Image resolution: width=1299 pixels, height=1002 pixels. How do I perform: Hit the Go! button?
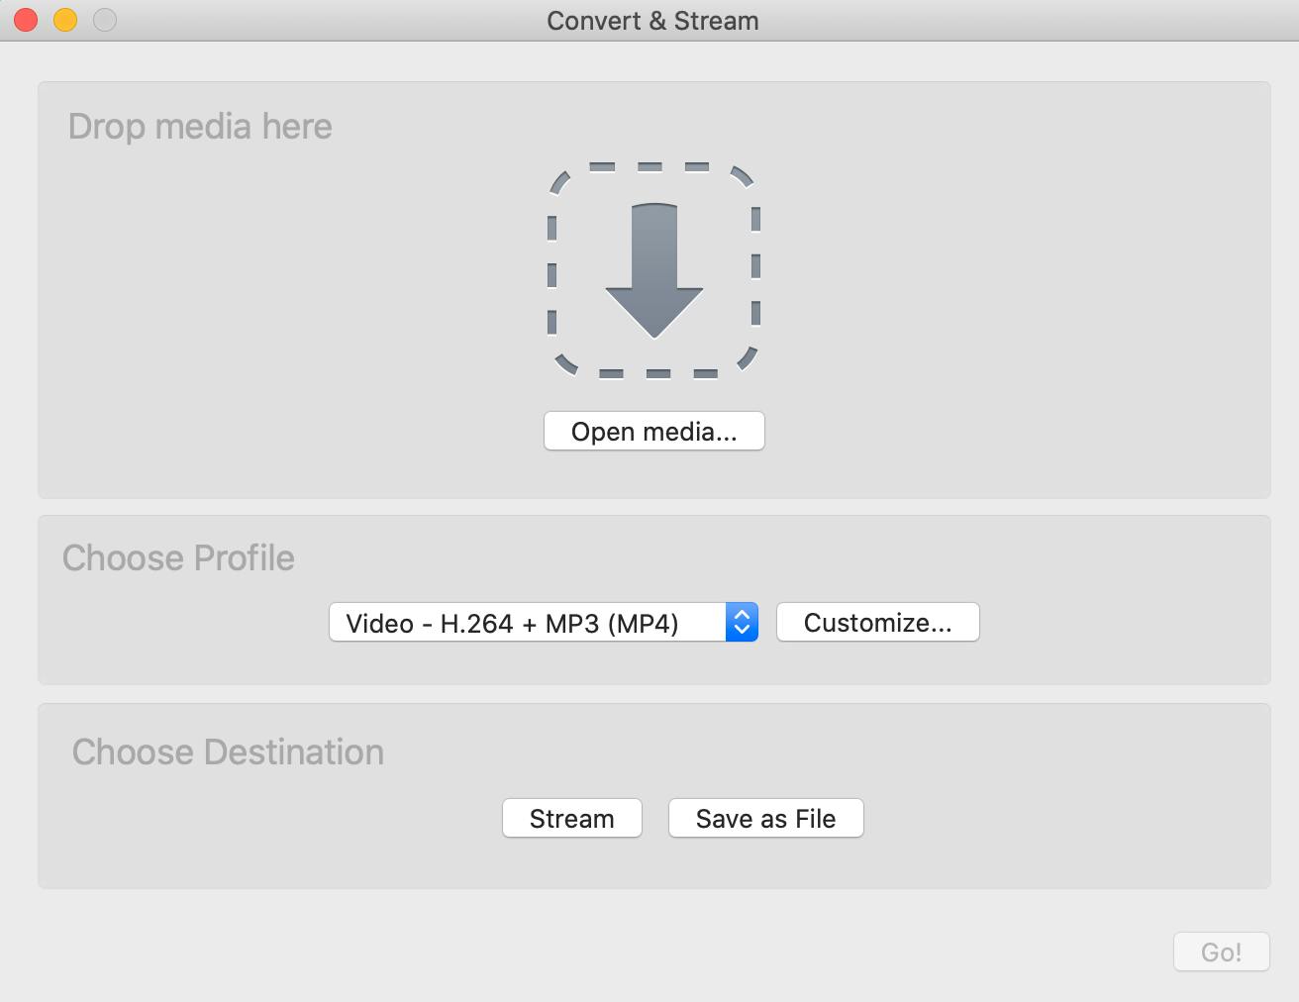click(x=1221, y=952)
